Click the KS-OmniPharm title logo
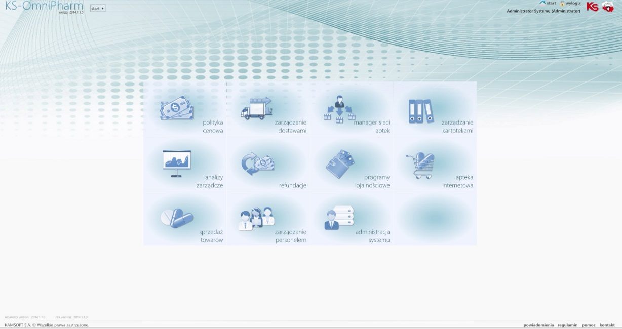The width and height of the screenshot is (622, 329). (x=44, y=6)
